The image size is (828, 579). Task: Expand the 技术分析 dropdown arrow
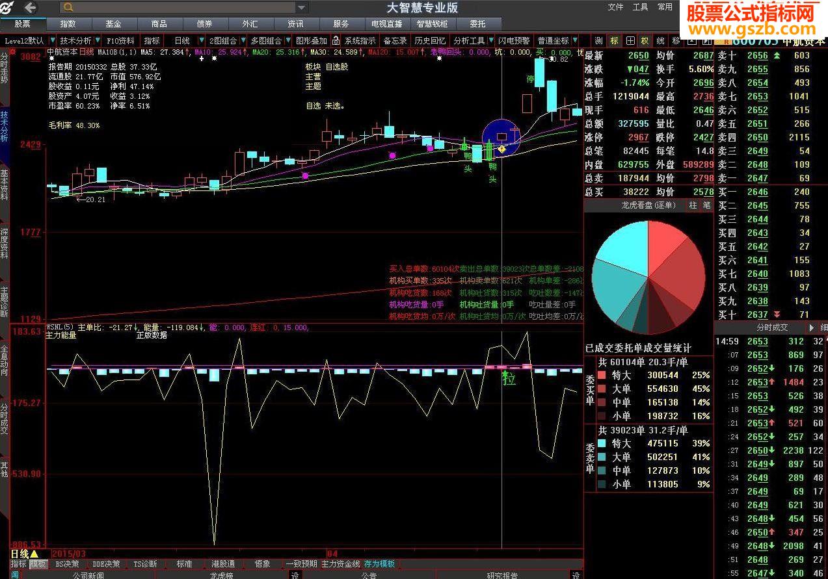[98, 40]
